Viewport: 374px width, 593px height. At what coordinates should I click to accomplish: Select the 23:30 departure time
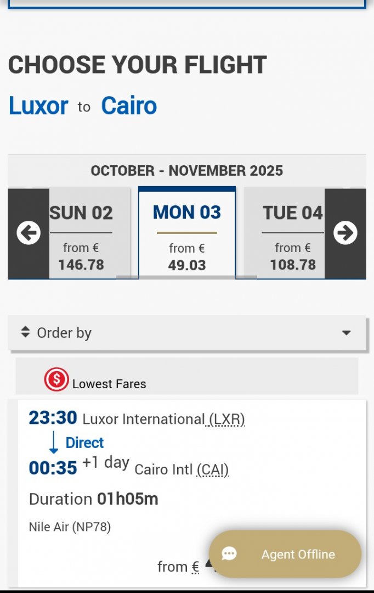coord(53,418)
